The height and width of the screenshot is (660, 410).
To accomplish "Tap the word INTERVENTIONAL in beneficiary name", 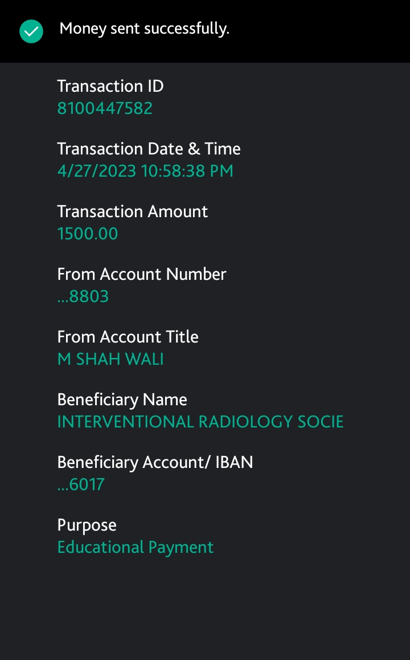I will (x=125, y=422).
